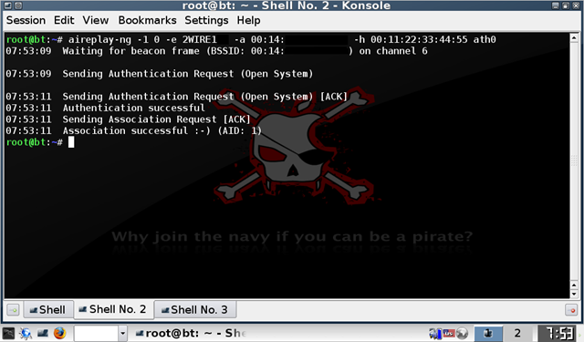Click the taskbar run command input field
The image size is (584, 342).
[x=96, y=334]
